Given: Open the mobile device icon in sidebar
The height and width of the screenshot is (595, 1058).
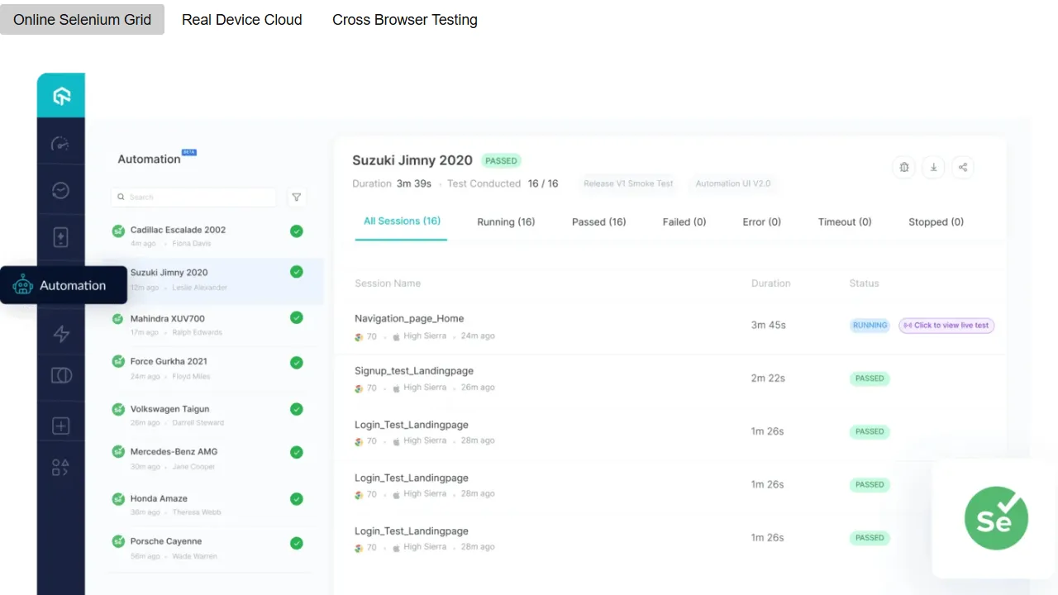Looking at the screenshot, I should [x=60, y=238].
